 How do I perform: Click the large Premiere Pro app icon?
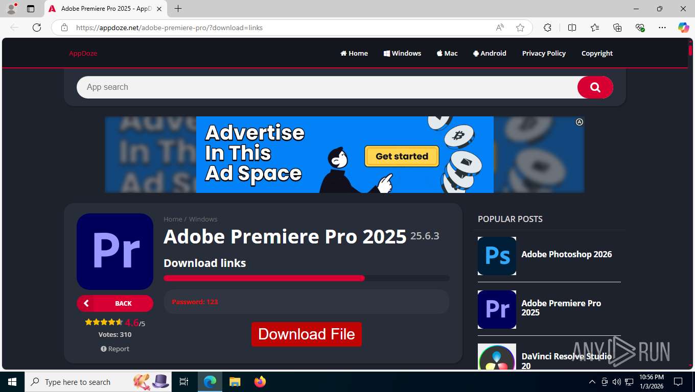coord(115,252)
